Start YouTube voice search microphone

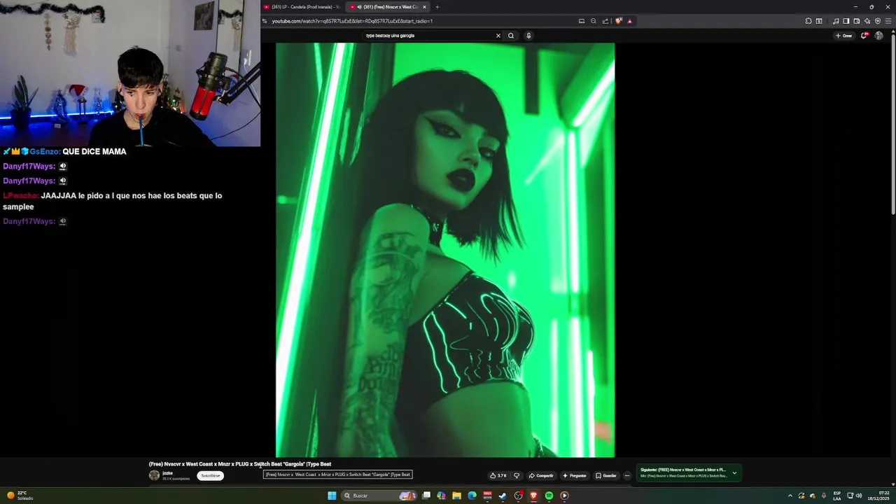pyautogui.click(x=528, y=36)
